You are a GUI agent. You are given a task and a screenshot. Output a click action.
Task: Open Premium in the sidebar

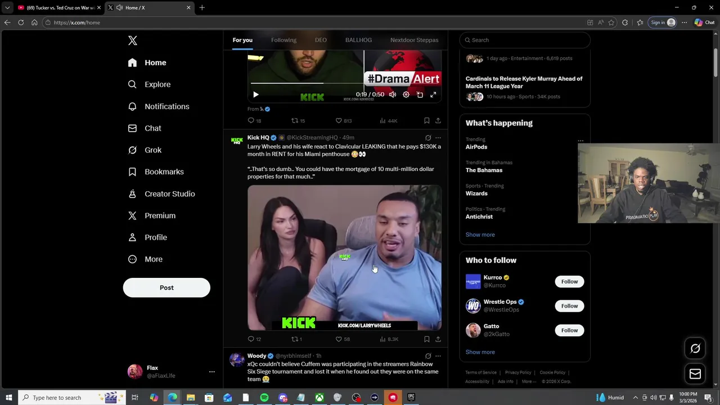click(152, 215)
